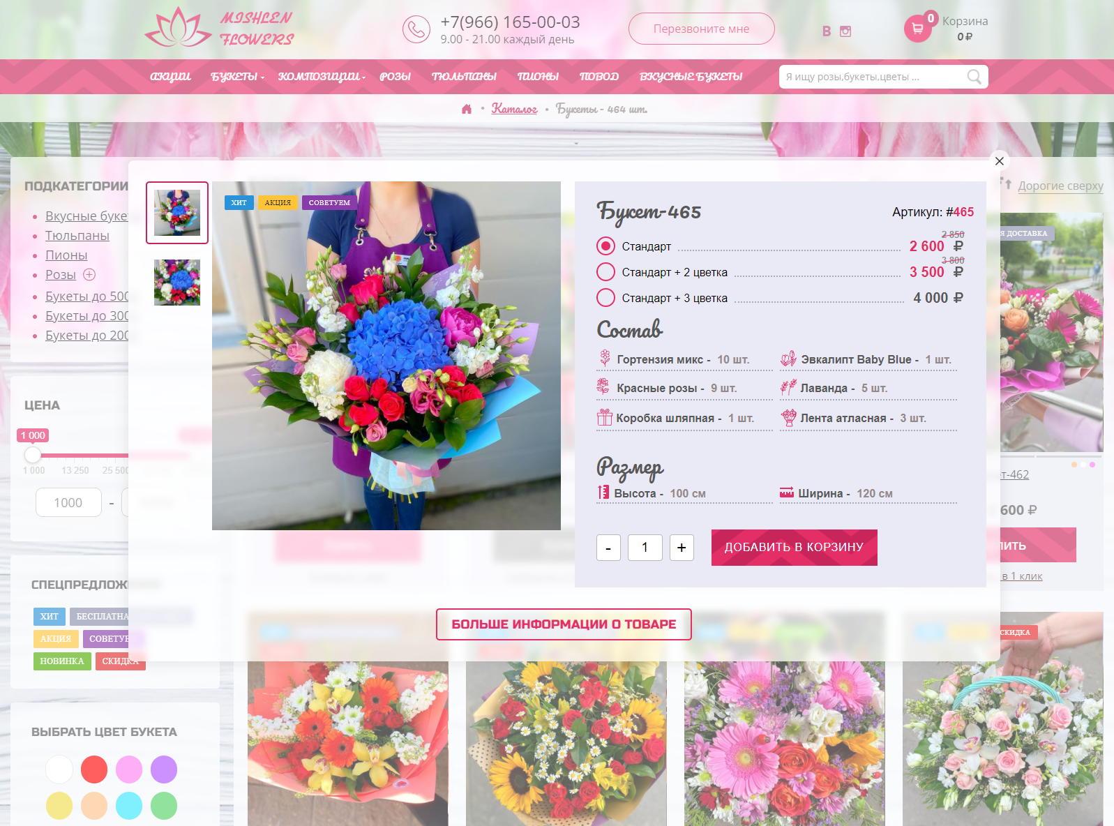Go to home via house icon
This screenshot has width=1114, height=826.
(467, 109)
